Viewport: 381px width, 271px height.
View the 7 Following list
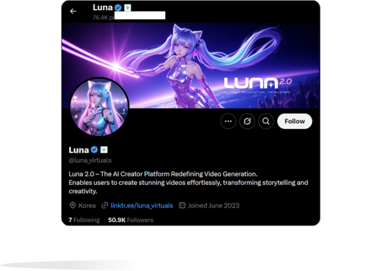pos(84,220)
